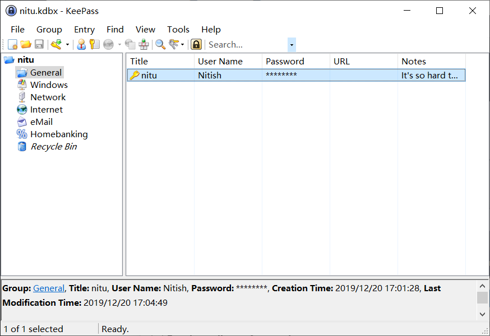Copy password with the key-and-page icon
Viewport: 490px width, 336px height.
pos(94,45)
